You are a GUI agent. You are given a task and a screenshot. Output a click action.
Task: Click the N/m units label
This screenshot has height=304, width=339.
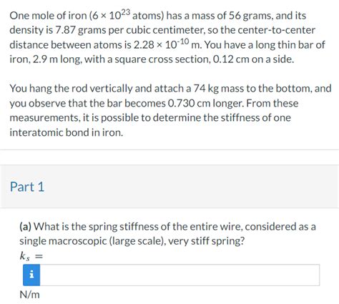point(29,295)
